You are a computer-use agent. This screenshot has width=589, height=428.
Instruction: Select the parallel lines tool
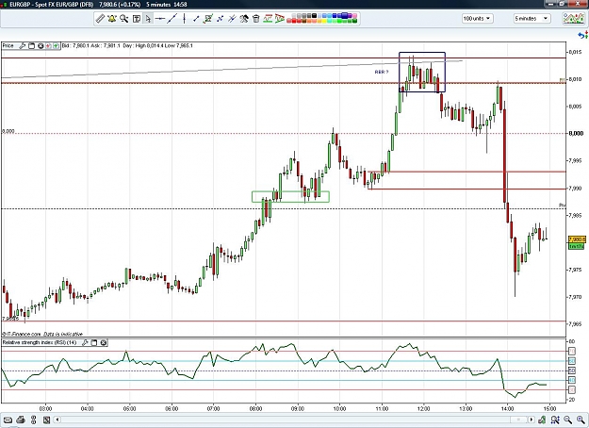point(232,19)
